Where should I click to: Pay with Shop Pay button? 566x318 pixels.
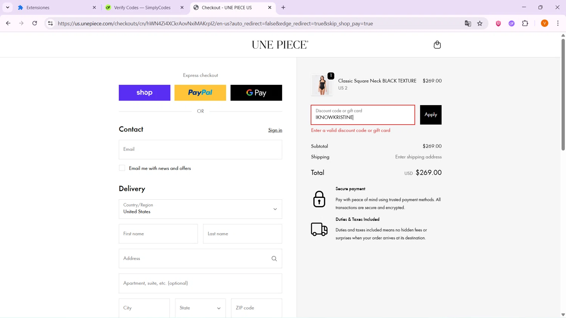pos(145,93)
